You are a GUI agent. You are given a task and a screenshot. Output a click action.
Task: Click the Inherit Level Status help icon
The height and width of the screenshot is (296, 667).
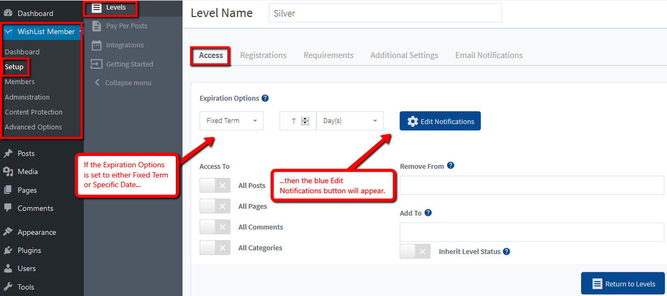506,251
